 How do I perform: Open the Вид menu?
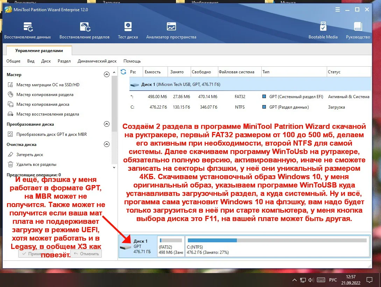(31, 61)
